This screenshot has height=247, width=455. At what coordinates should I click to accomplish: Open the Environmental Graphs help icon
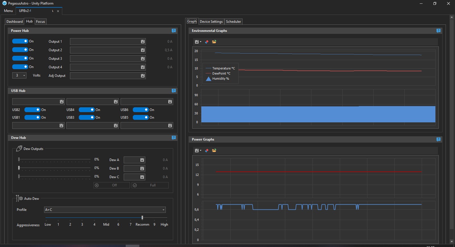pos(439,31)
